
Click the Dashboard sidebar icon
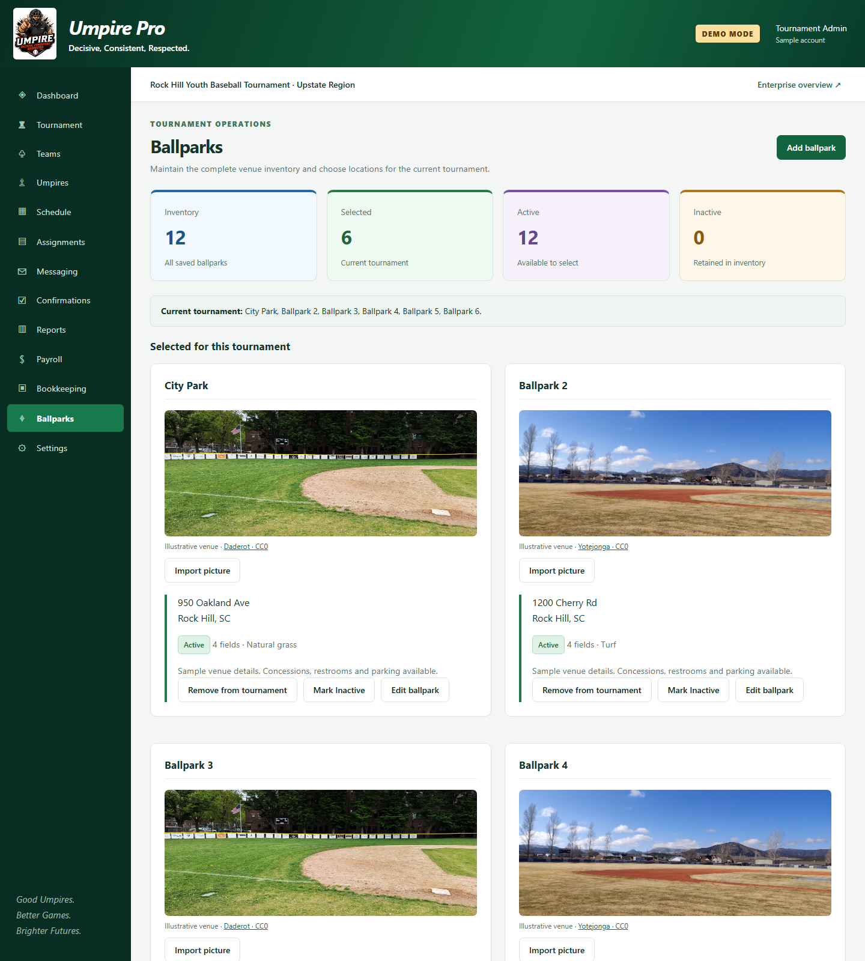click(x=22, y=95)
